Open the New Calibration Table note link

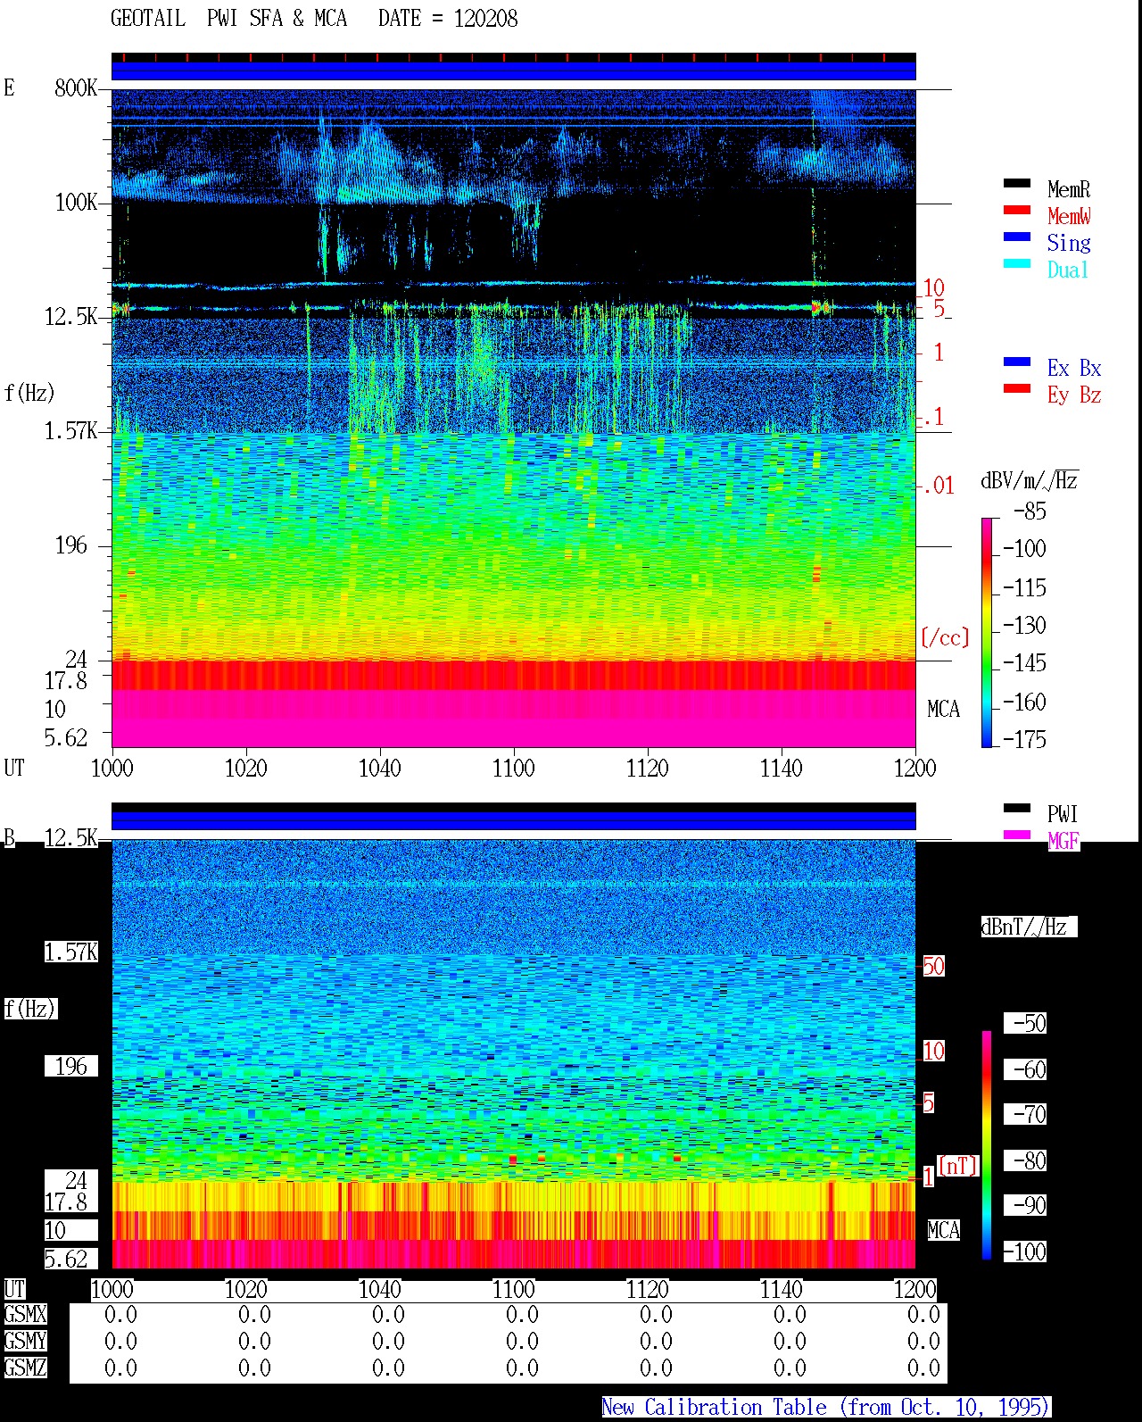tap(826, 1408)
